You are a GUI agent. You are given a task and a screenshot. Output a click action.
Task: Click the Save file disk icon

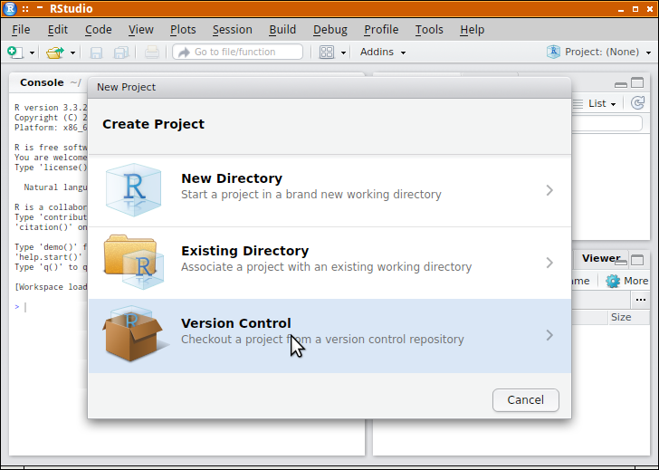(96, 53)
